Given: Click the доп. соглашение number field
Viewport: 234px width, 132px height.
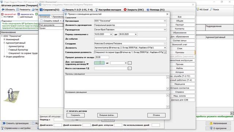Looking at the screenshot, I should 99,63.
